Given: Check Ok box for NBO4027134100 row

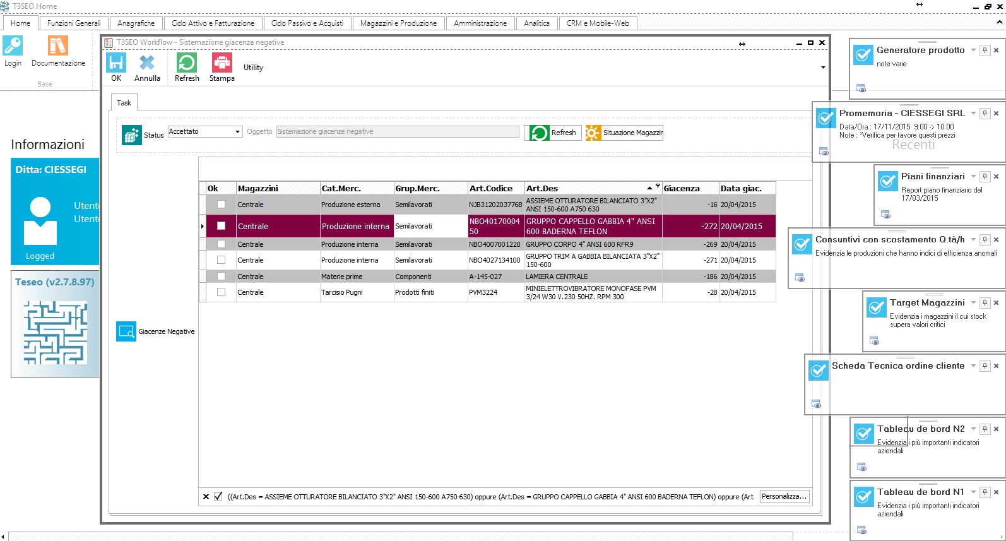Looking at the screenshot, I should (221, 260).
